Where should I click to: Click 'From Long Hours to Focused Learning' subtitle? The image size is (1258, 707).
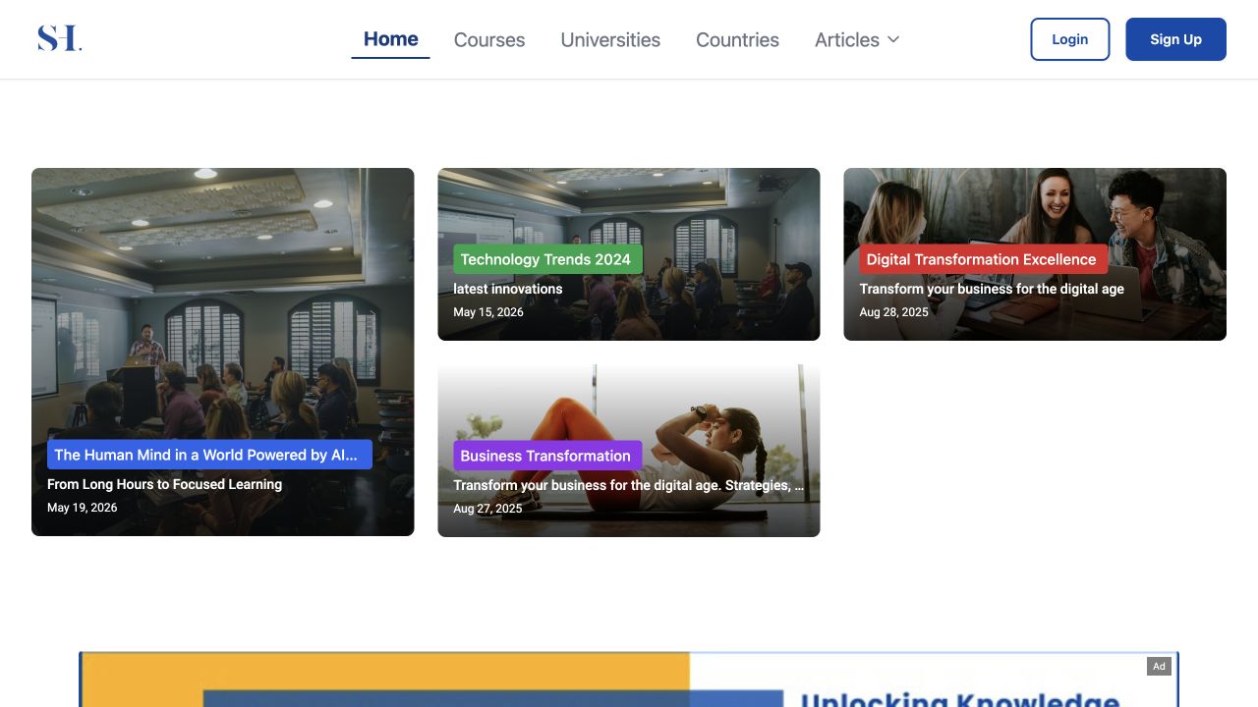164,484
